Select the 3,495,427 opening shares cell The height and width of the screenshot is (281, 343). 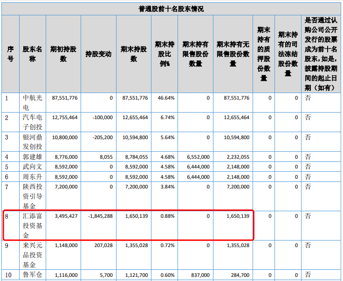[65, 217]
